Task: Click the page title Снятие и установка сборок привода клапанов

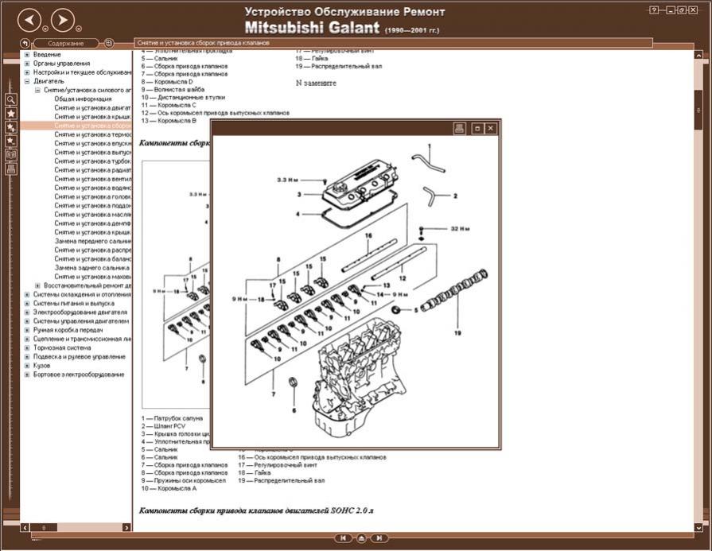Action: pyautogui.click(x=204, y=43)
